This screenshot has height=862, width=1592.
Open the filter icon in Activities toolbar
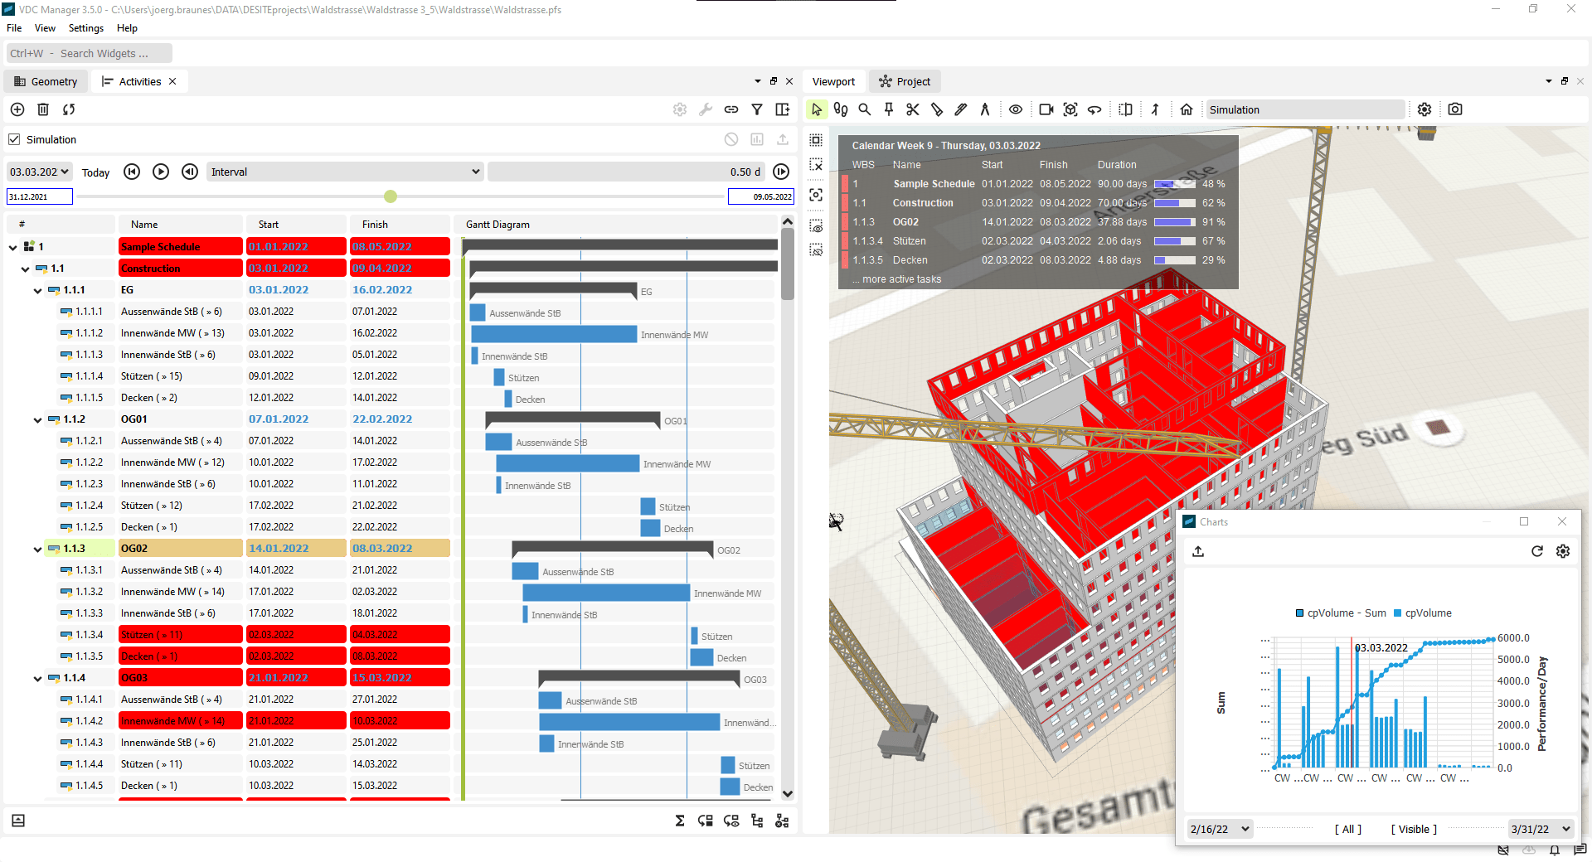tap(757, 109)
